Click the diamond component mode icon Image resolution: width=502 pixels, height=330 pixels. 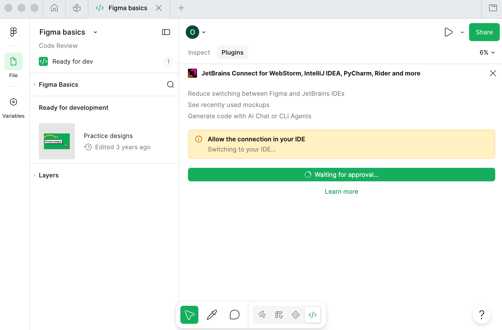coord(296,315)
